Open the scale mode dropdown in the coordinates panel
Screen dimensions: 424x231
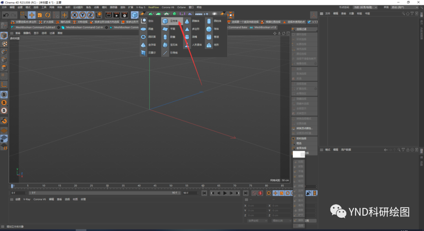[281, 221]
